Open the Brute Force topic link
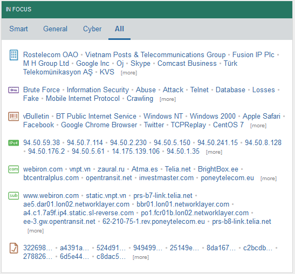This screenshot has width=295, height=274. coord(42,90)
